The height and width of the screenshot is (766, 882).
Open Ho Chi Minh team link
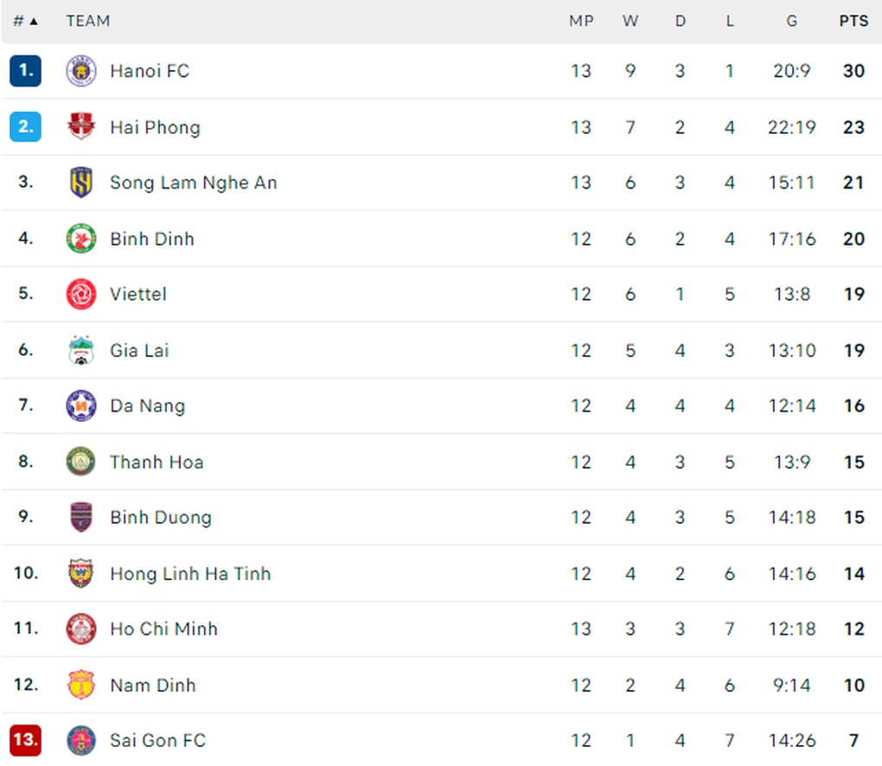click(163, 629)
